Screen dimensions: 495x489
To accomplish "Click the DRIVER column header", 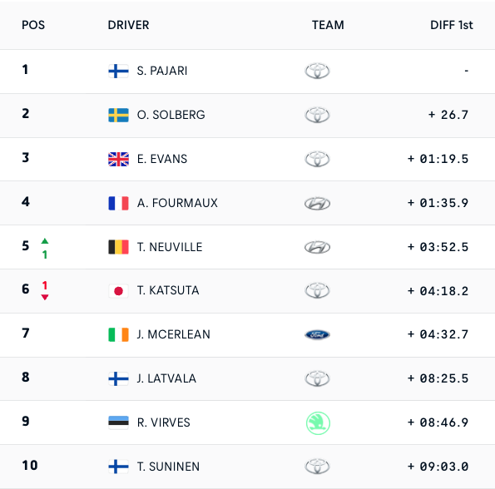I will click(128, 25).
